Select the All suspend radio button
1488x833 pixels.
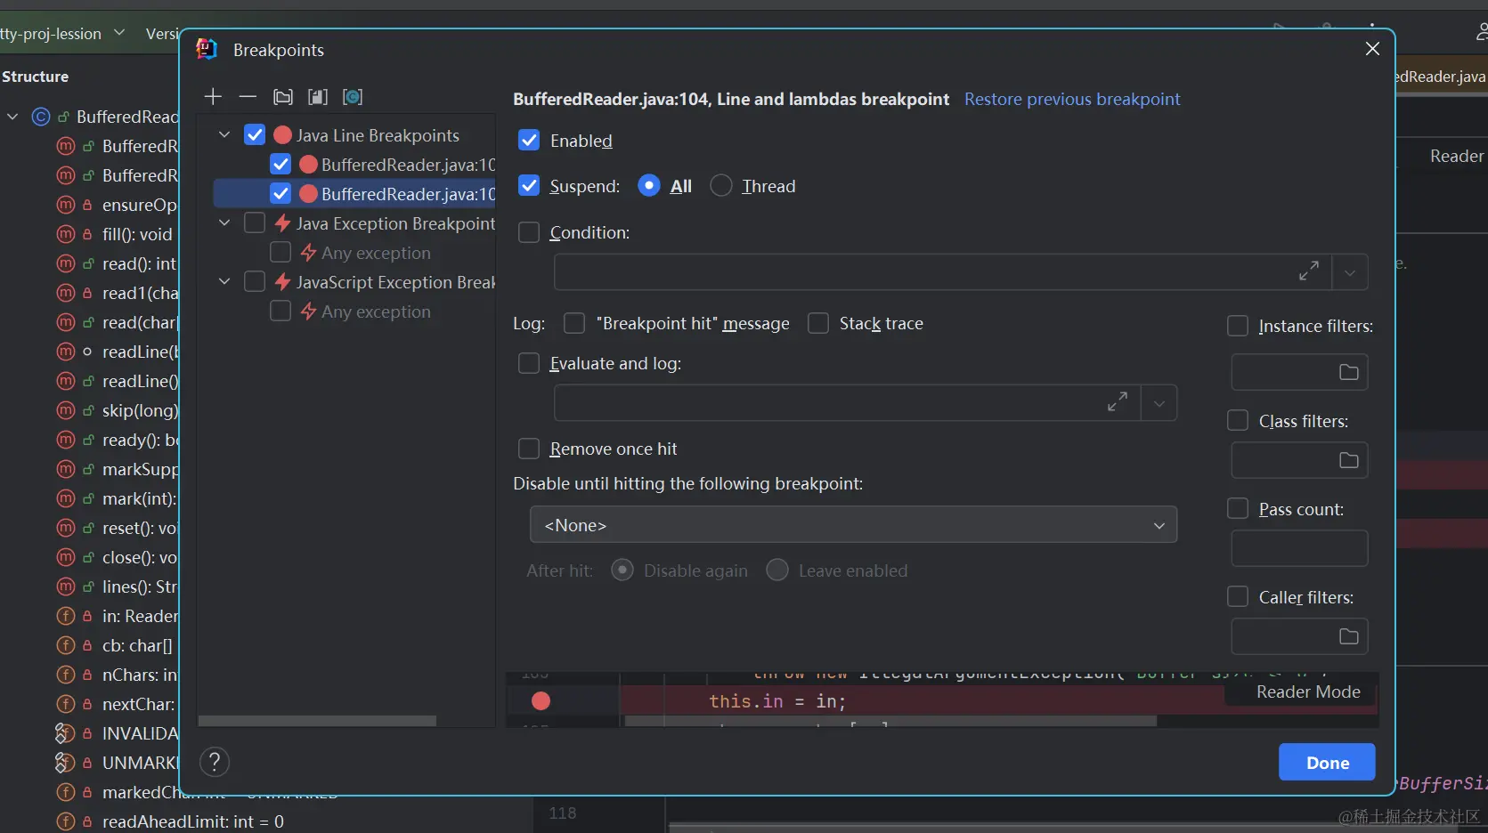pyautogui.click(x=649, y=186)
